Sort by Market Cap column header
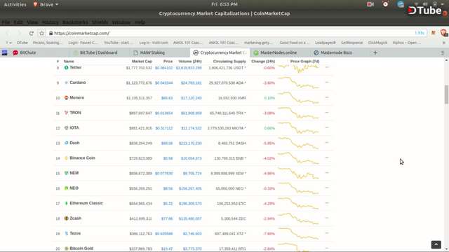449x252 pixels. pyautogui.click(x=142, y=61)
